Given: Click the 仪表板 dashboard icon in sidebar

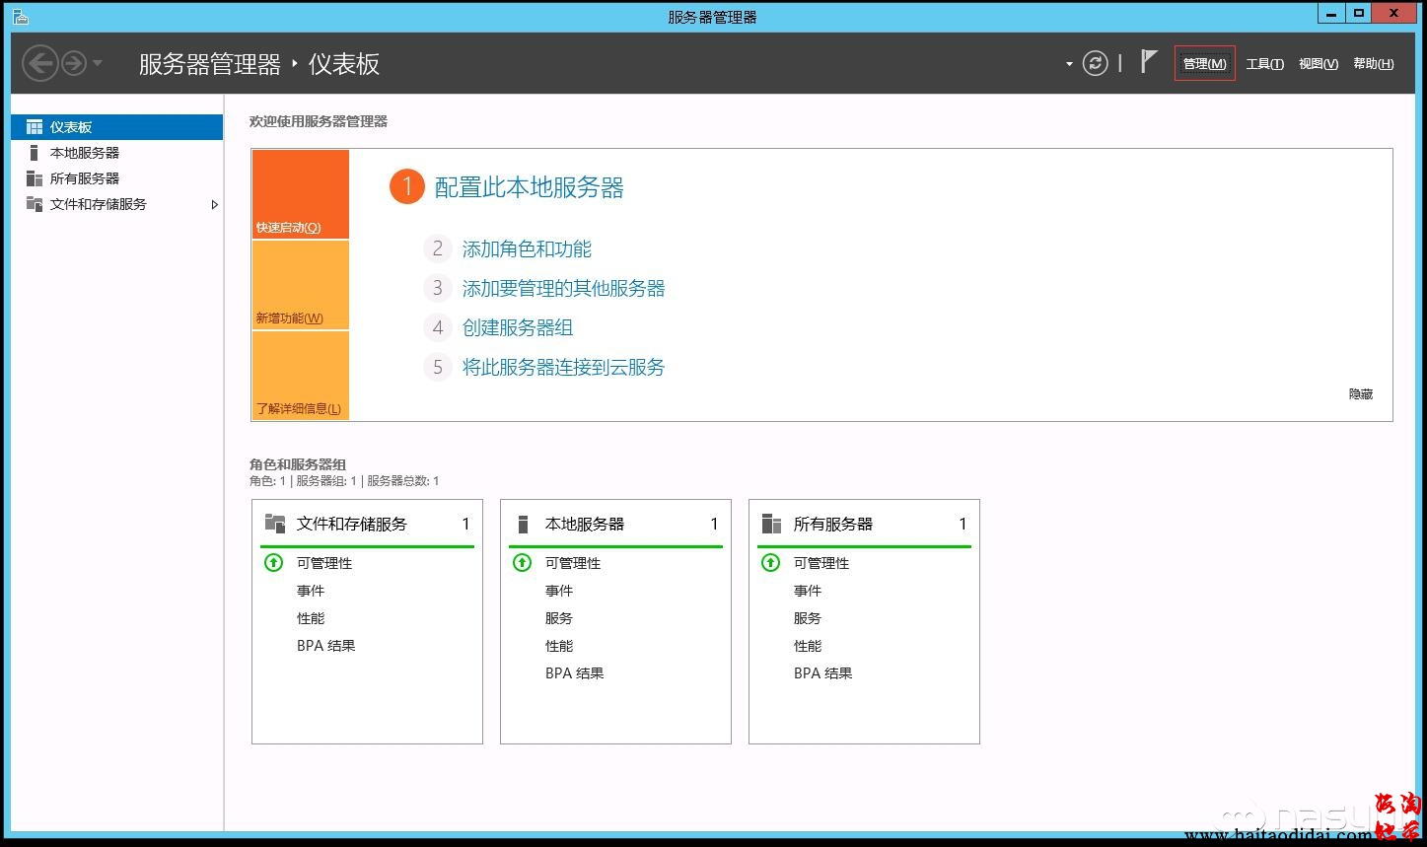Looking at the screenshot, I should click(35, 127).
